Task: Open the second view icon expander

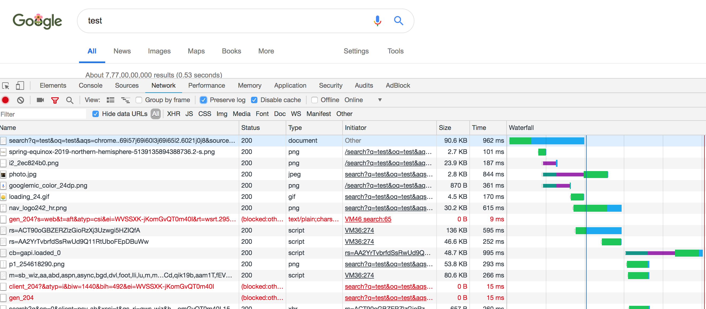Action: pyautogui.click(x=124, y=100)
